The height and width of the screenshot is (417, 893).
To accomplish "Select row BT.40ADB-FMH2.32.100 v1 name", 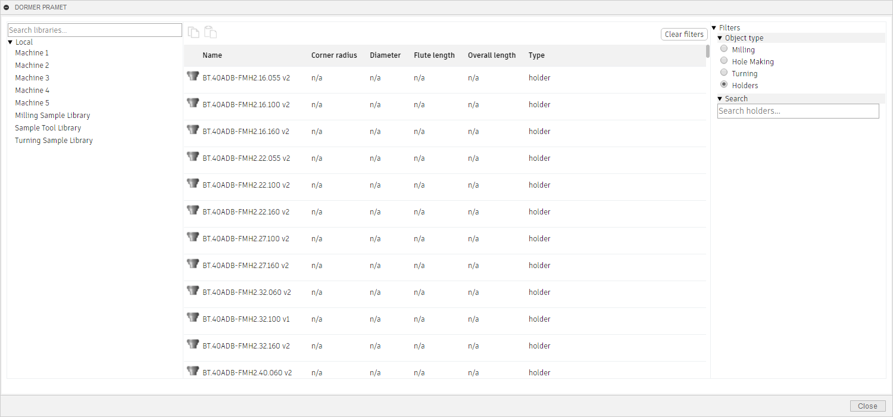I will pyautogui.click(x=246, y=319).
